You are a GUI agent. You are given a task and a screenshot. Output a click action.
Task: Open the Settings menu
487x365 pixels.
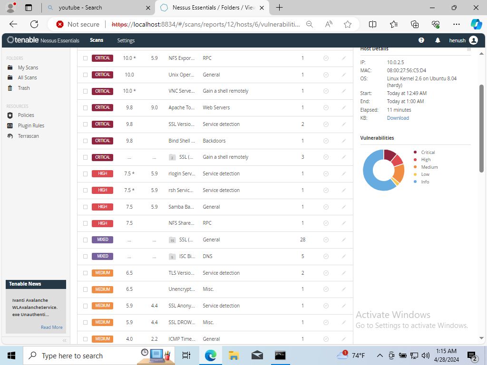126,40
